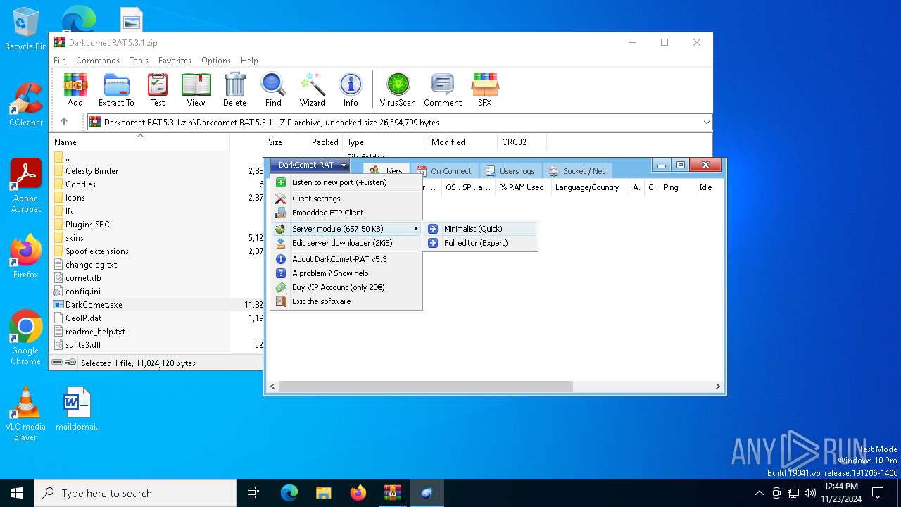Go up one folder level in WinRAR

tap(64, 122)
